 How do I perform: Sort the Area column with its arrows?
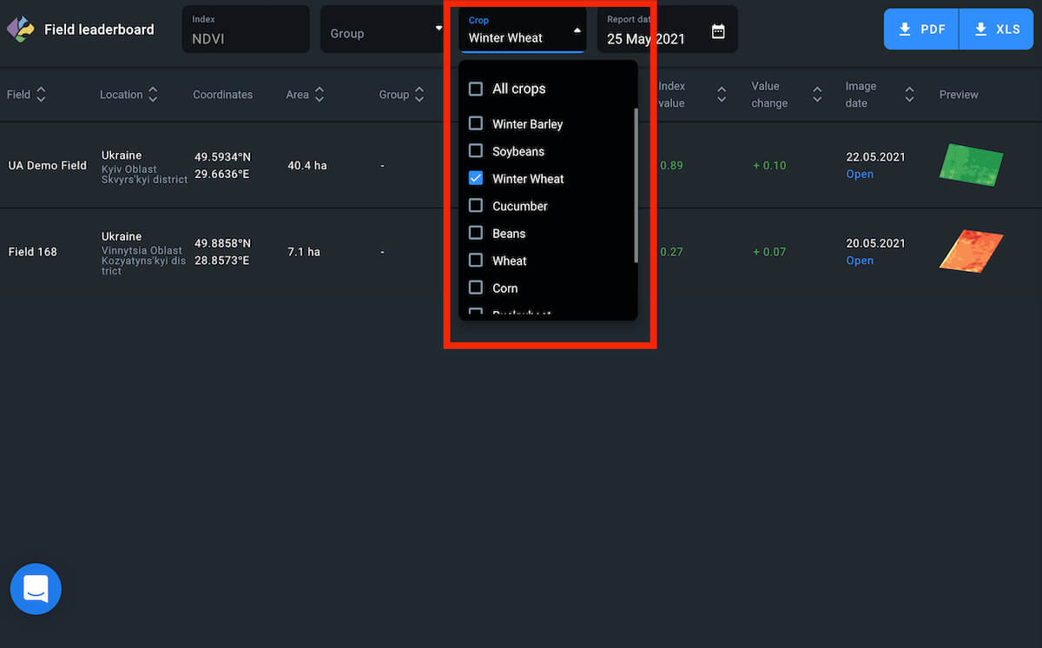tap(320, 95)
